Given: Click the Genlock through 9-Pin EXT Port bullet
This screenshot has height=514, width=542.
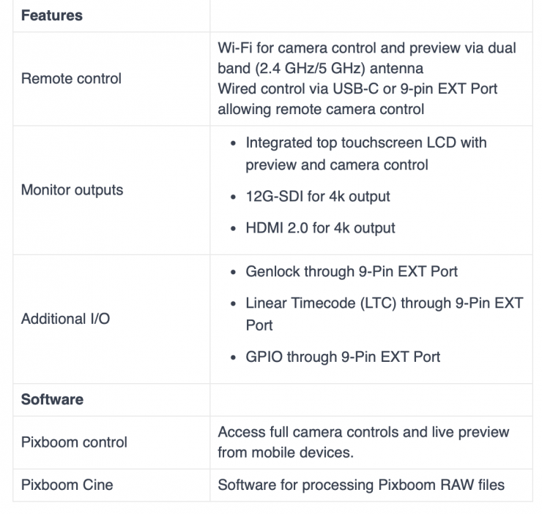Looking at the screenshot, I should [352, 271].
